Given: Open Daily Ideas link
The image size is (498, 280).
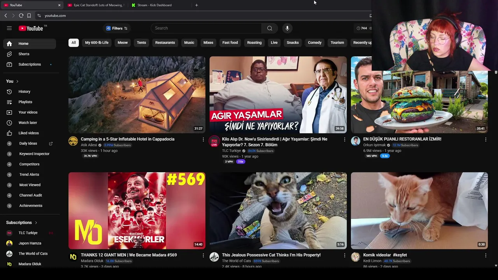Looking at the screenshot, I should click(x=30, y=143).
